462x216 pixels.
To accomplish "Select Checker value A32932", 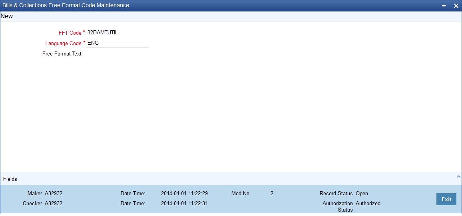I will tap(54, 203).
